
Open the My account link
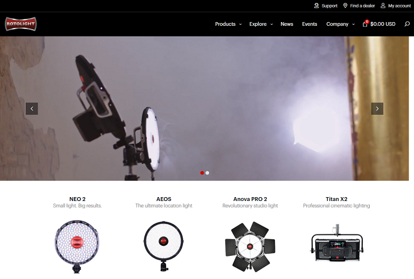coord(399,6)
